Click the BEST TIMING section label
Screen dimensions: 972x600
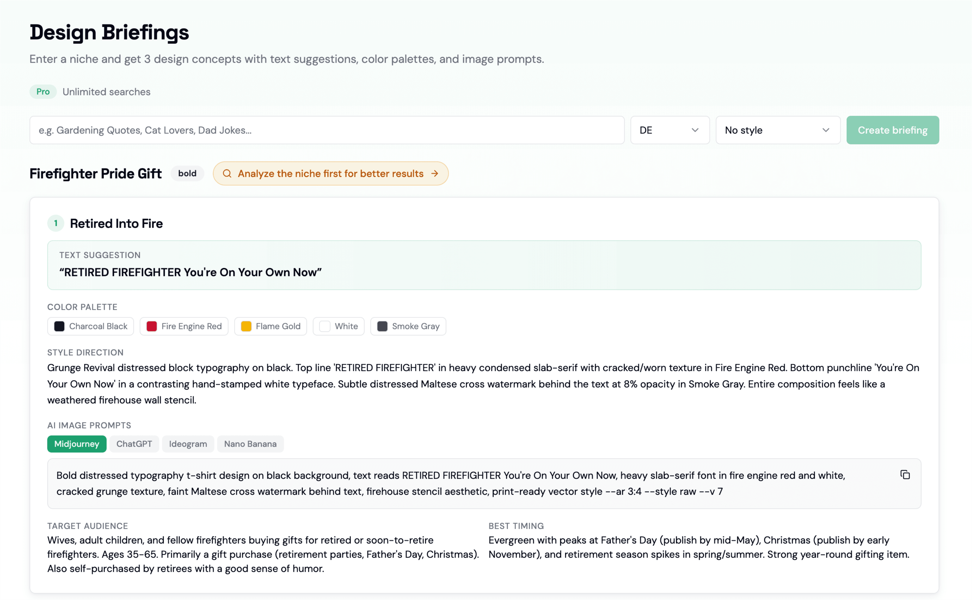[516, 526]
